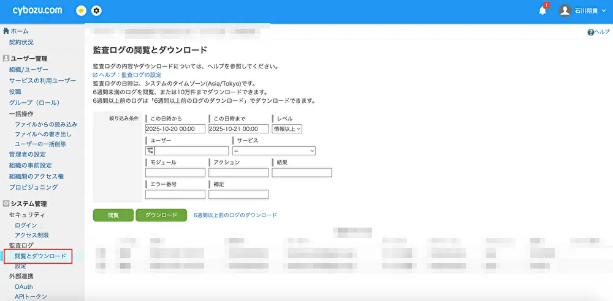Open ユーザーの一括削除
613x301 pixels.
[40, 144]
